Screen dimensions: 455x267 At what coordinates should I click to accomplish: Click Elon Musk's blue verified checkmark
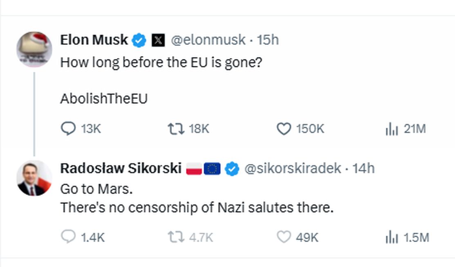[x=139, y=40]
